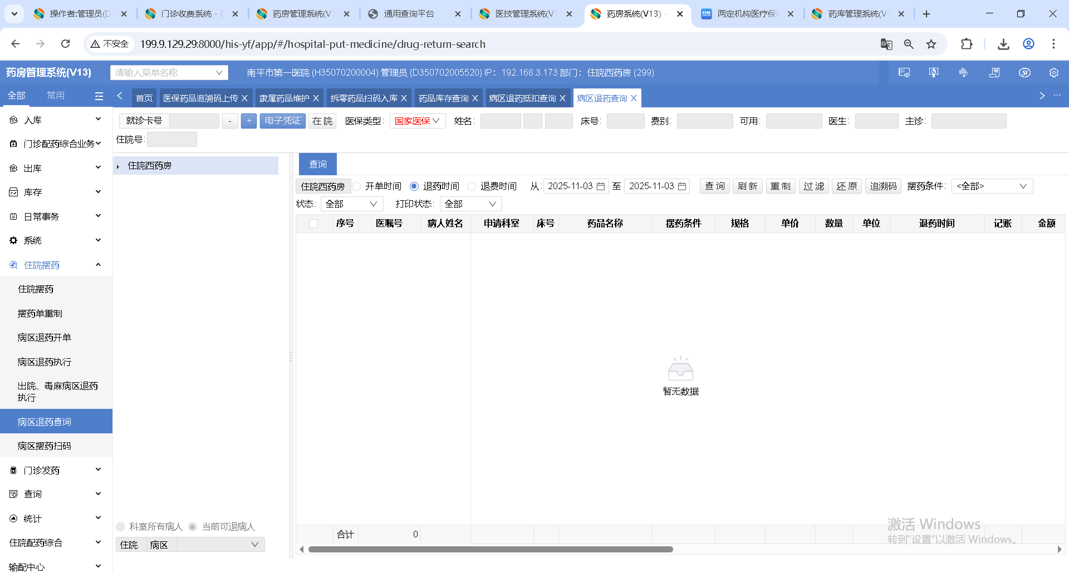Toggle the sidebar collapse hamburger icon
This screenshot has width=1069, height=573.
[x=99, y=96]
